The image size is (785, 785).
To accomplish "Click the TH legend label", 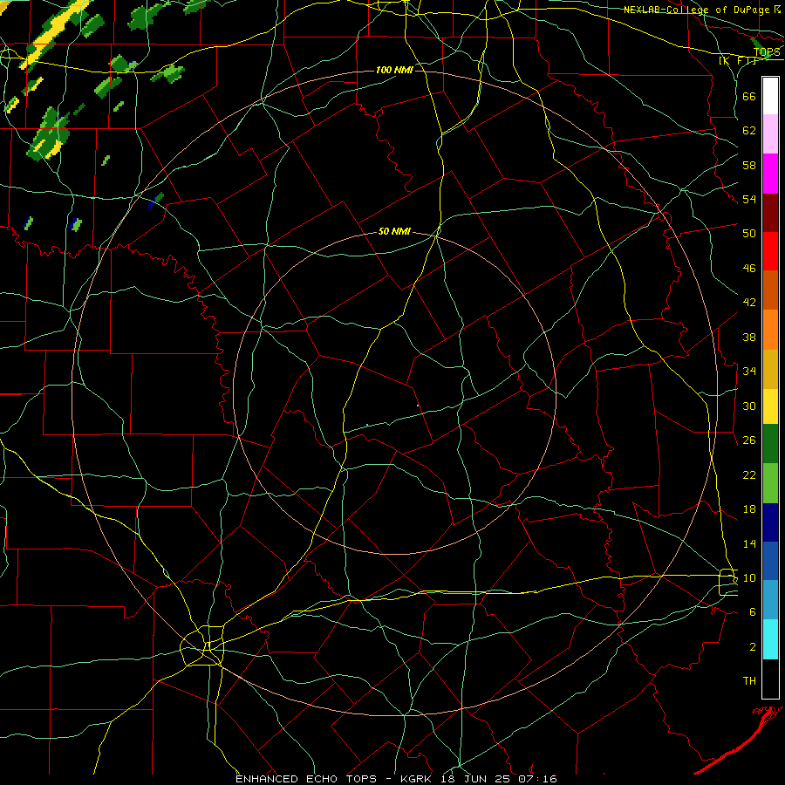I will tap(749, 681).
